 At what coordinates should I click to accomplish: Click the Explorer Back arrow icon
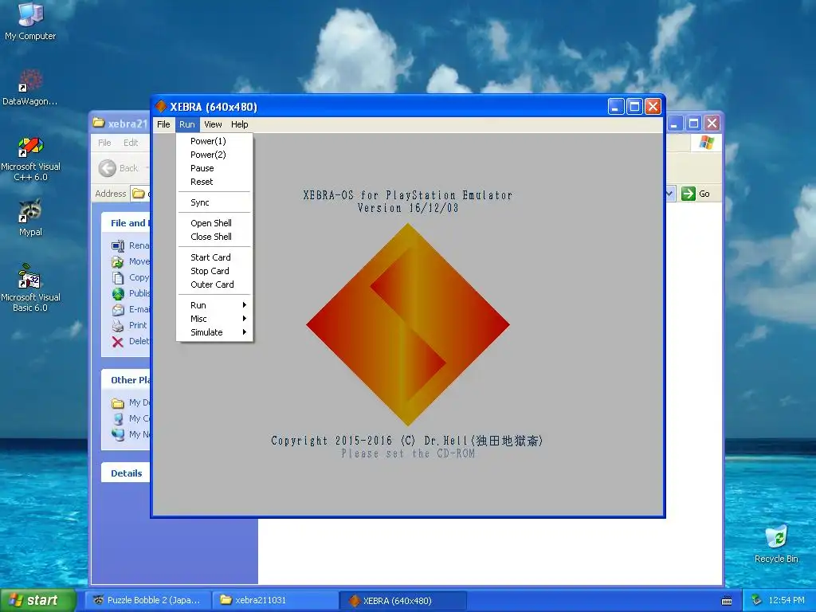click(x=108, y=168)
